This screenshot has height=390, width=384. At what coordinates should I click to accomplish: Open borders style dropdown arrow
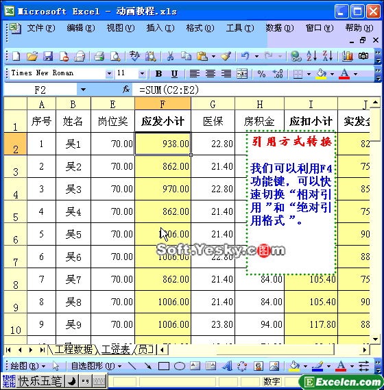pos(309,74)
